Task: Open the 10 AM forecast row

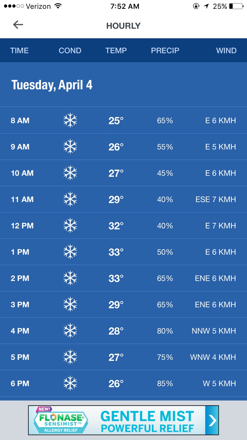Action: click(x=124, y=173)
